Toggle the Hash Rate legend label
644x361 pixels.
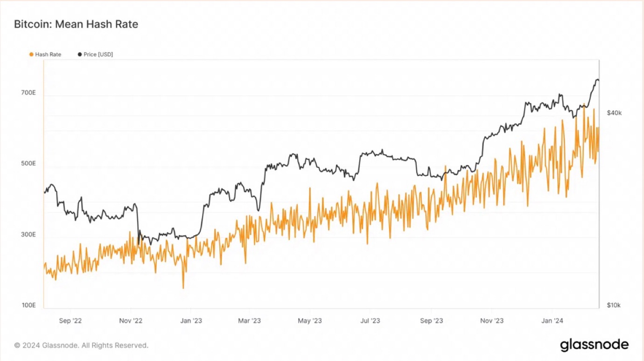click(x=48, y=54)
